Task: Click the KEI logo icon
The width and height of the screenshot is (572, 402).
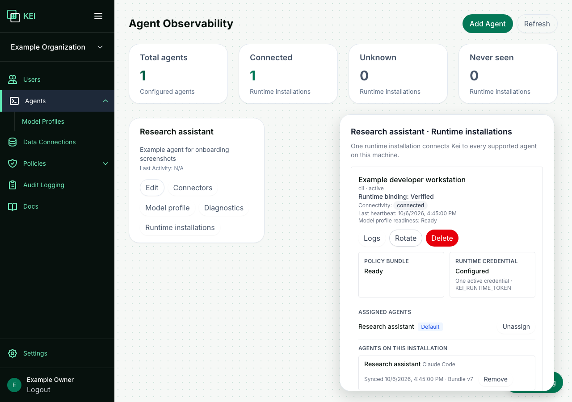Action: tap(13, 16)
